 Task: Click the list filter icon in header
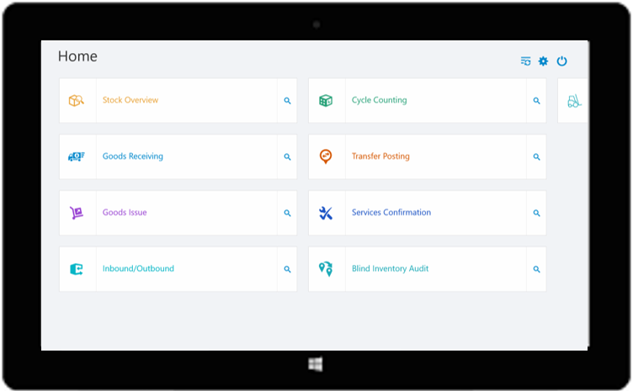coord(525,61)
